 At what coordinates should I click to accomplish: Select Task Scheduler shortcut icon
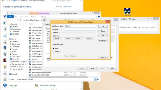[30, 67]
